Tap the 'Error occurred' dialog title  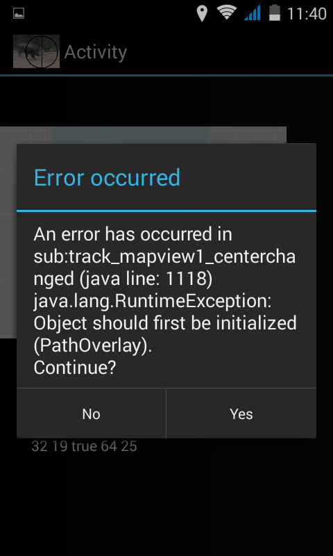(107, 178)
